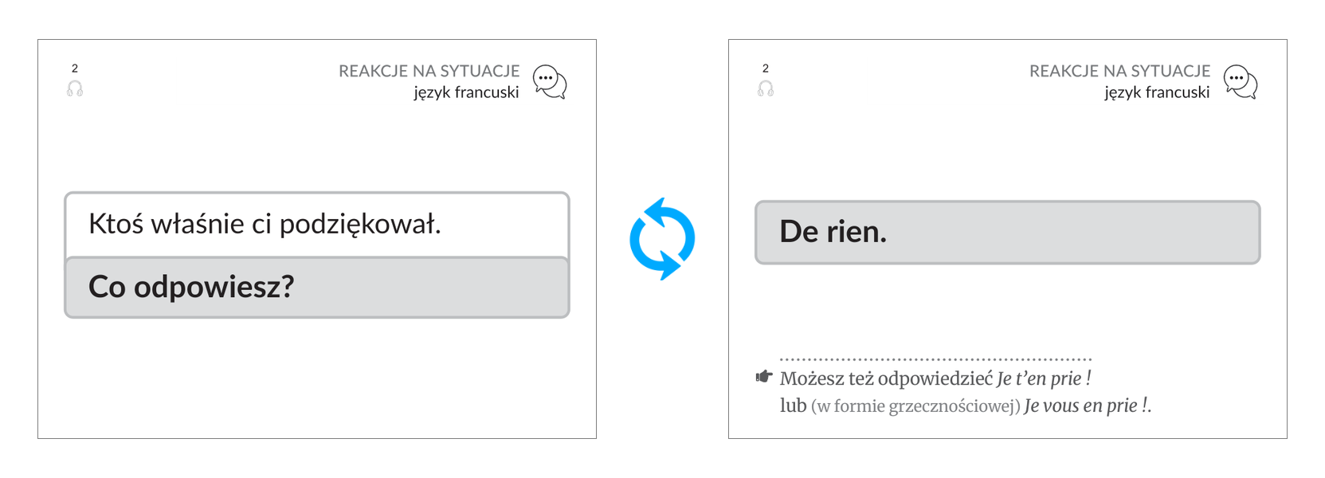The width and height of the screenshot is (1325, 478).
Task: Click card number 2 on left card
Action: tap(75, 69)
